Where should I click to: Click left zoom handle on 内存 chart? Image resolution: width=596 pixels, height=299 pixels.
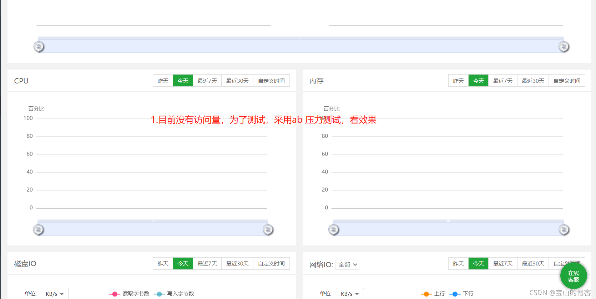(334, 229)
